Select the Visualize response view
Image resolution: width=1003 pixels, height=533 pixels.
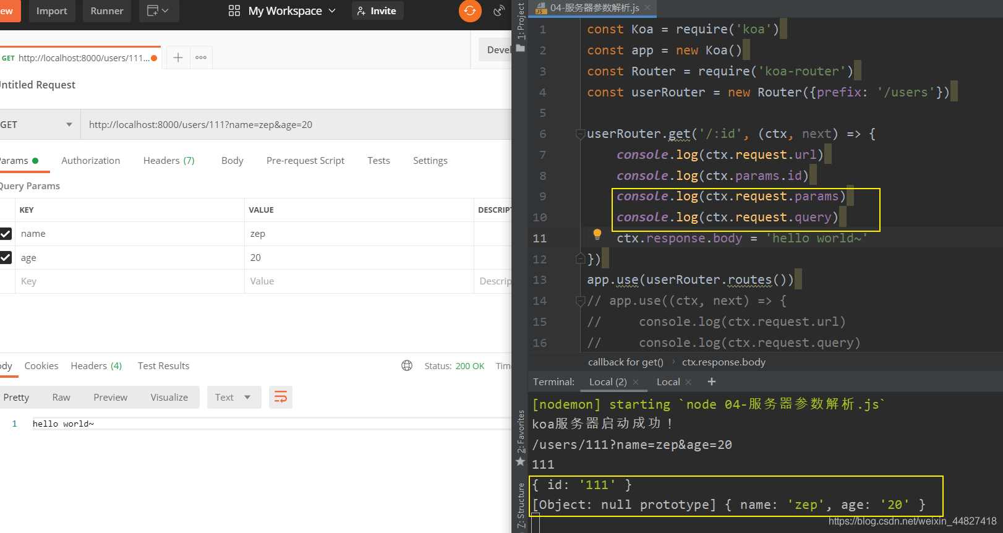[x=169, y=397]
